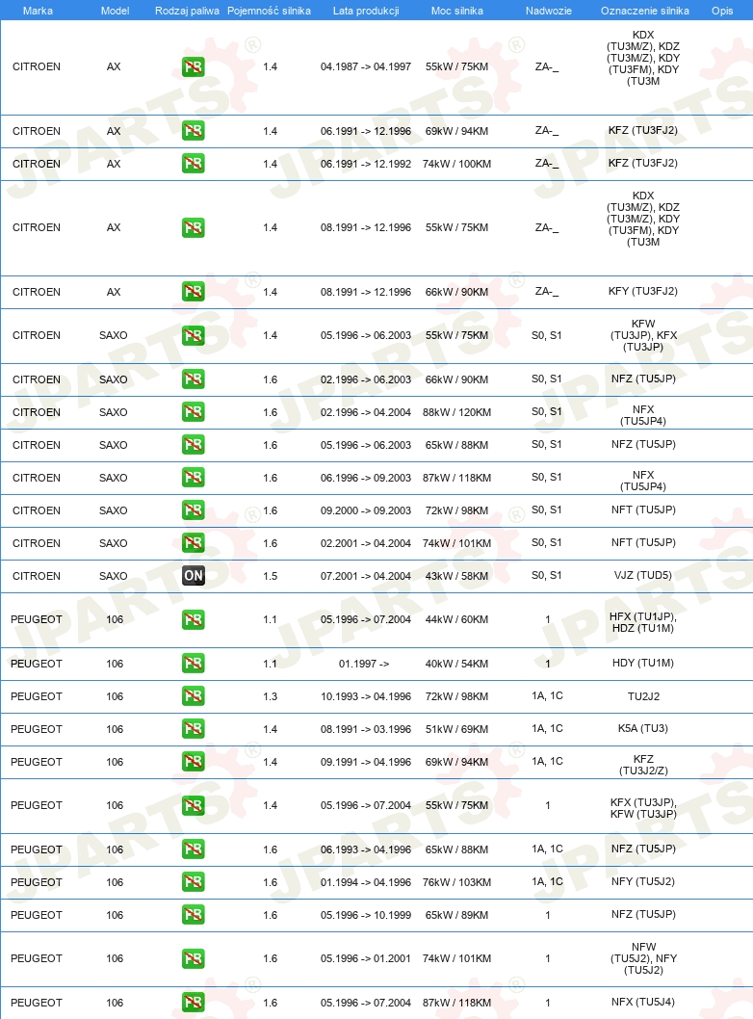Click petrol icon in Peugeot 106 69kW / 94KM row
This screenshot has height=1019, width=753.
(193, 761)
